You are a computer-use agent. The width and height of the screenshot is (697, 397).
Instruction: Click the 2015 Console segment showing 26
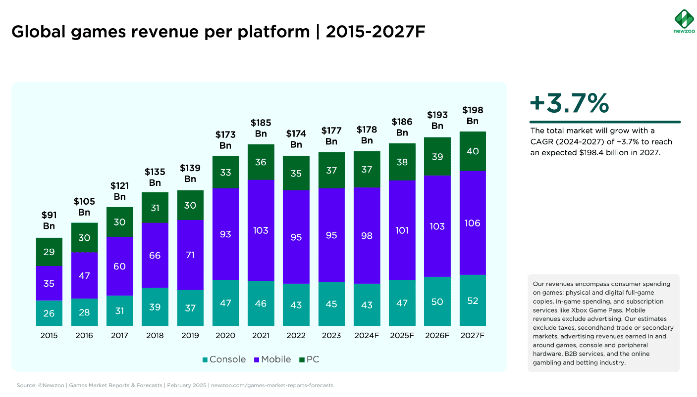(49, 313)
